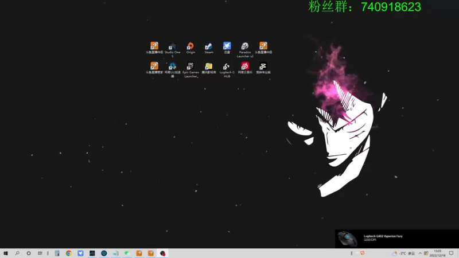Open the 腾讯影视库 folder shortcut
The image size is (459, 258).
pos(209,68)
